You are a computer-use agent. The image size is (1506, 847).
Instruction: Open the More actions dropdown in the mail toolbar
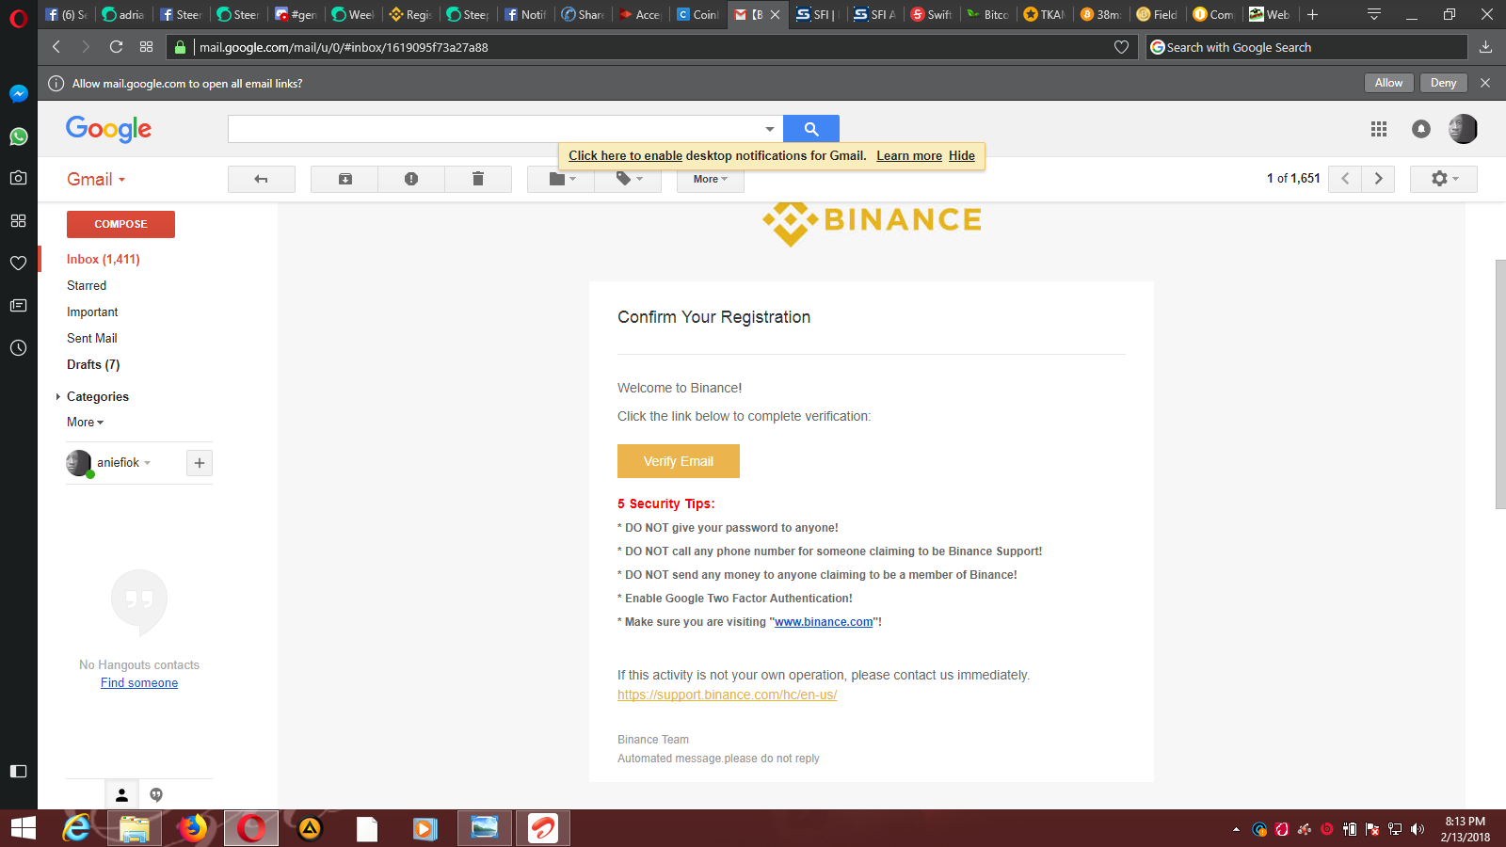(711, 179)
